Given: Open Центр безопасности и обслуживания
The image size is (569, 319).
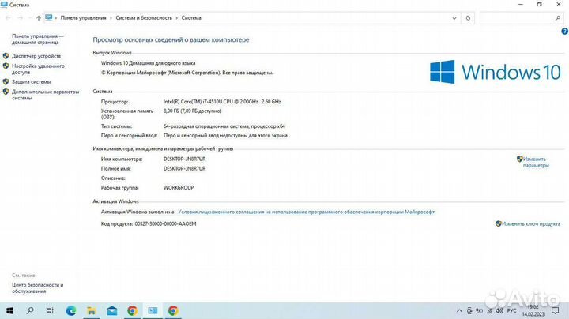Looking at the screenshot, I should tap(37, 288).
